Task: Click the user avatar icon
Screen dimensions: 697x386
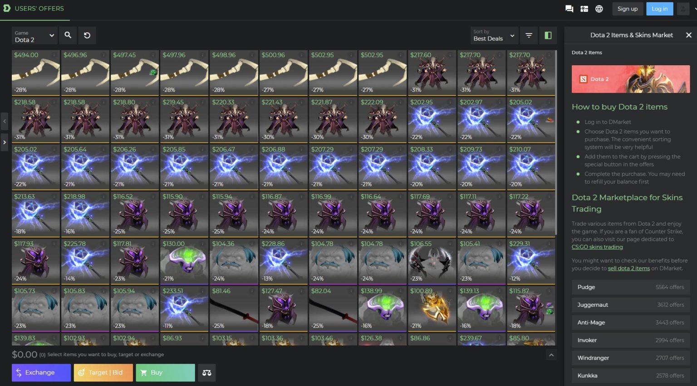Action: pos(683,9)
